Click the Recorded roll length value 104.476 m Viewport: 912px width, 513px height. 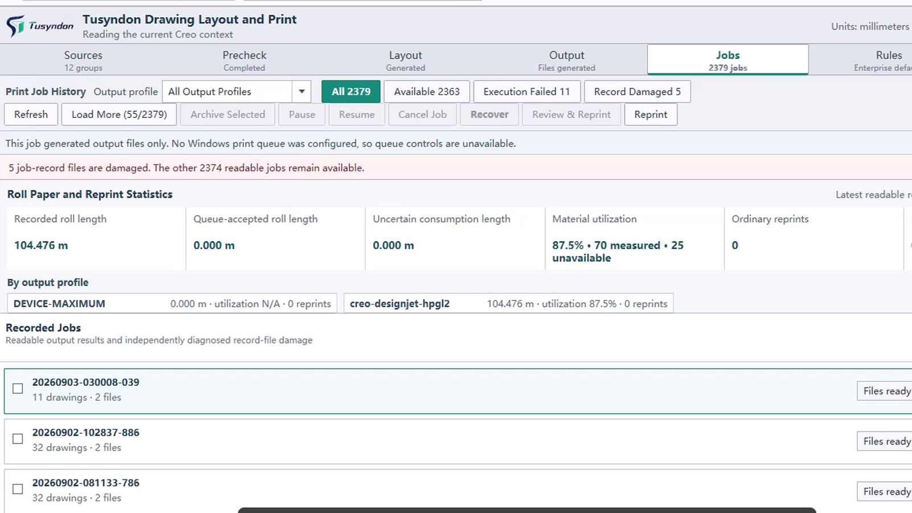pyautogui.click(x=41, y=246)
